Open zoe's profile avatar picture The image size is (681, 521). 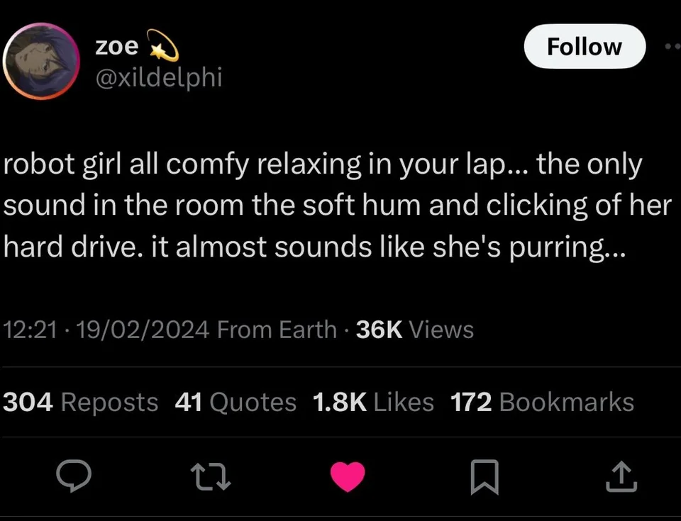40,61
